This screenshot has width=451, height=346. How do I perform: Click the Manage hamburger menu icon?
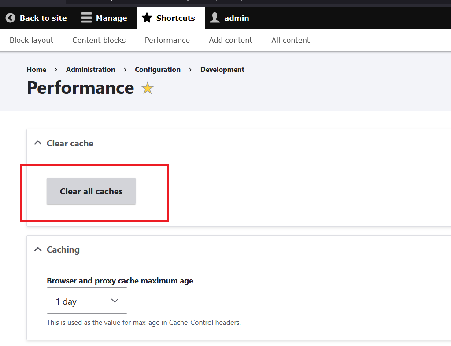click(86, 18)
